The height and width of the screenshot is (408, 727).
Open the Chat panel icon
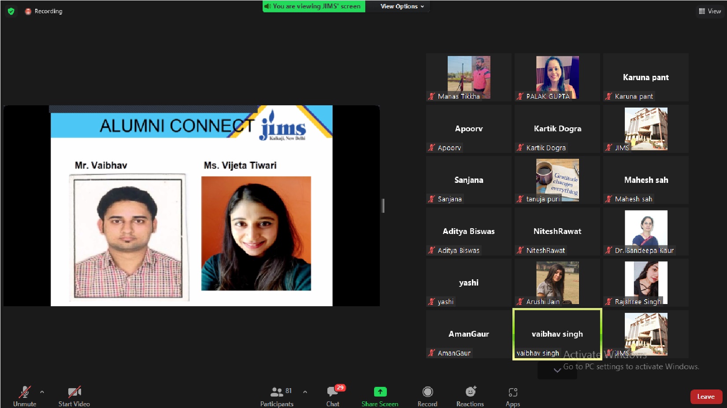point(333,392)
